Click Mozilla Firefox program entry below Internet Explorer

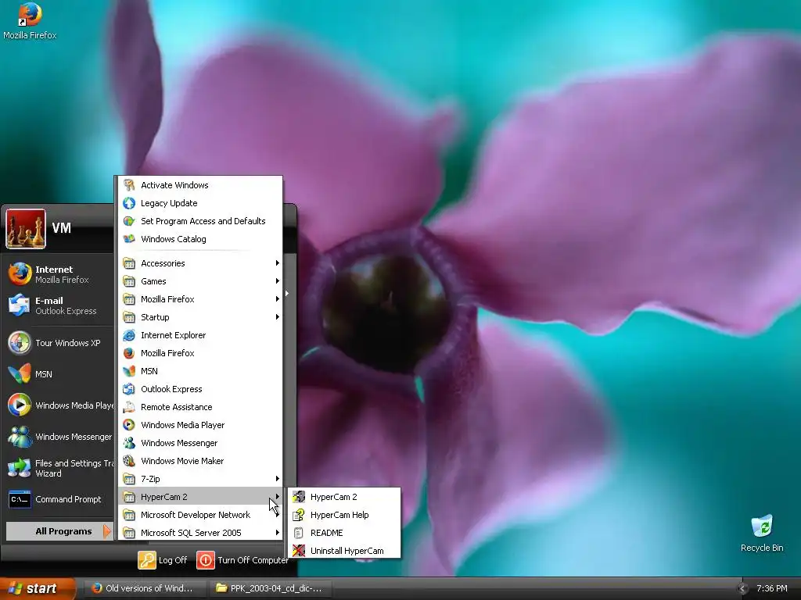(200, 353)
